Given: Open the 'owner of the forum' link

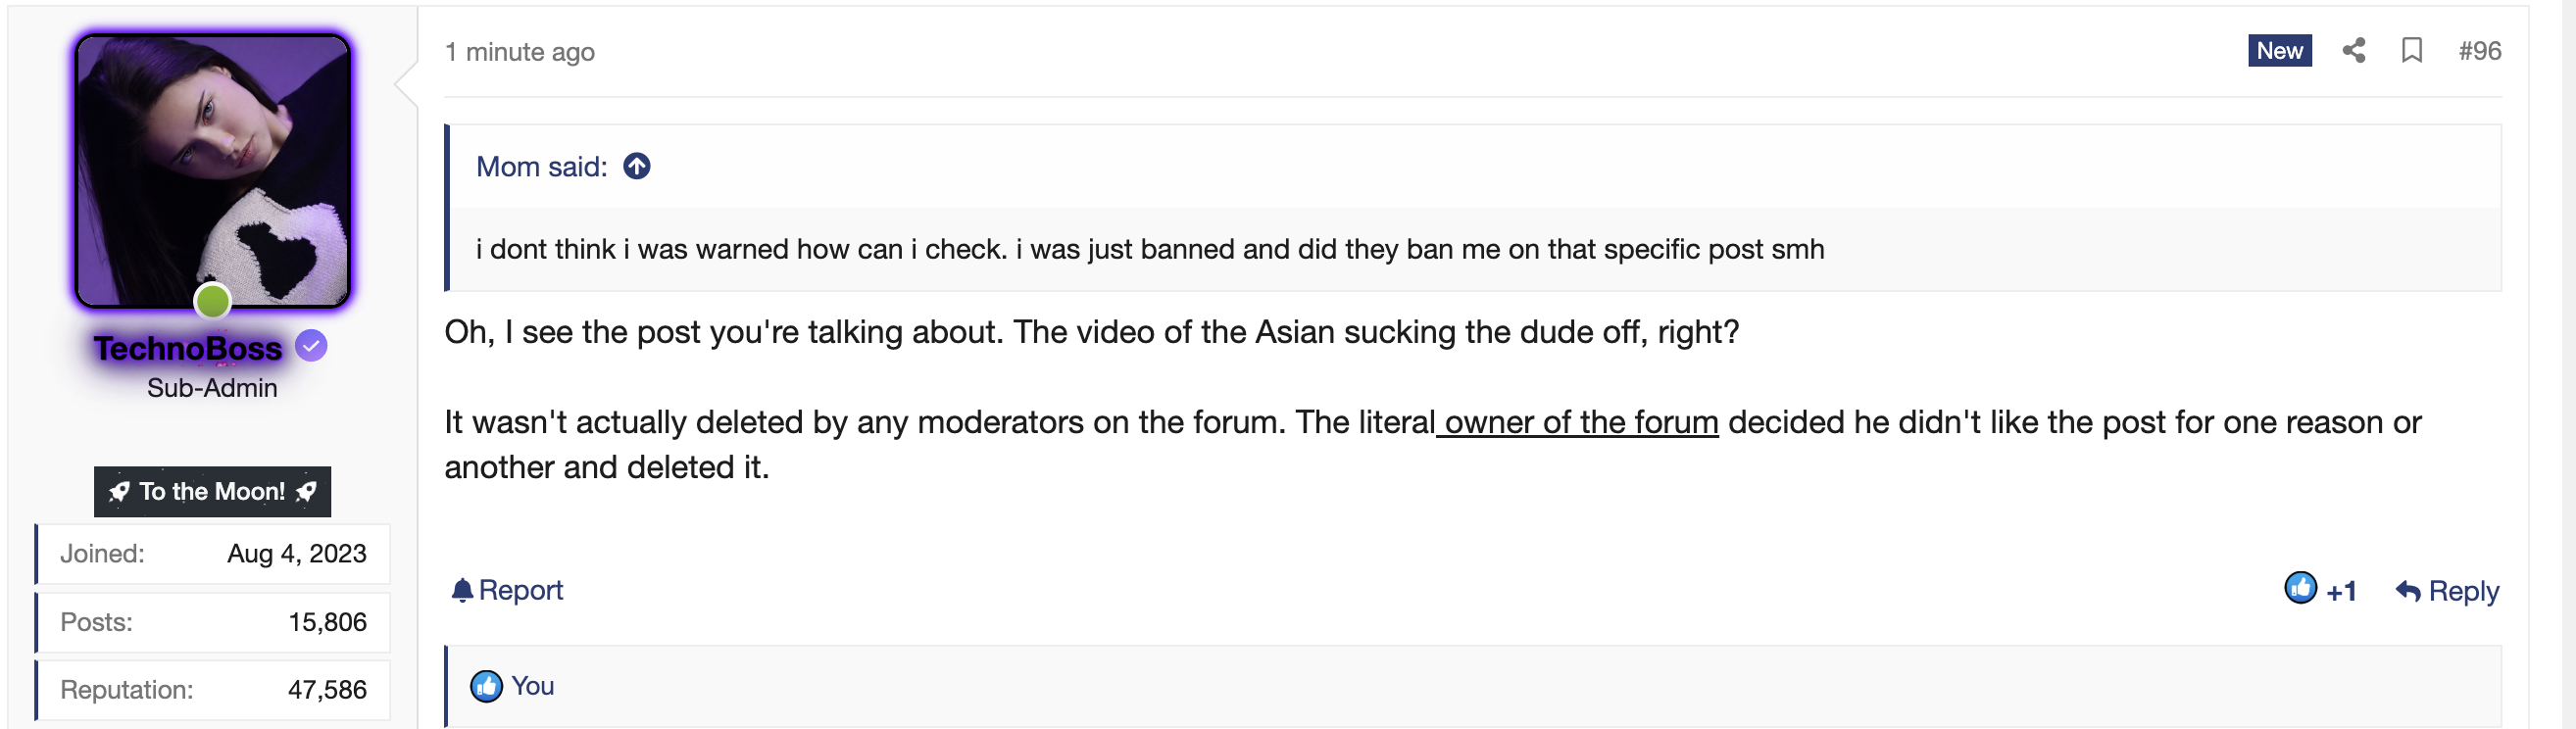Looking at the screenshot, I should click(x=1581, y=422).
